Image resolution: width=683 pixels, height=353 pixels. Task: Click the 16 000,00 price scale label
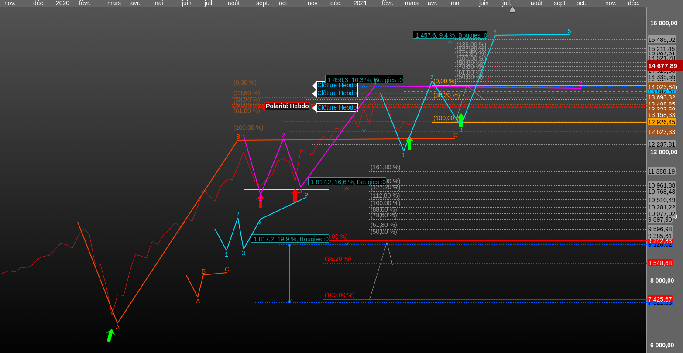tap(664, 23)
